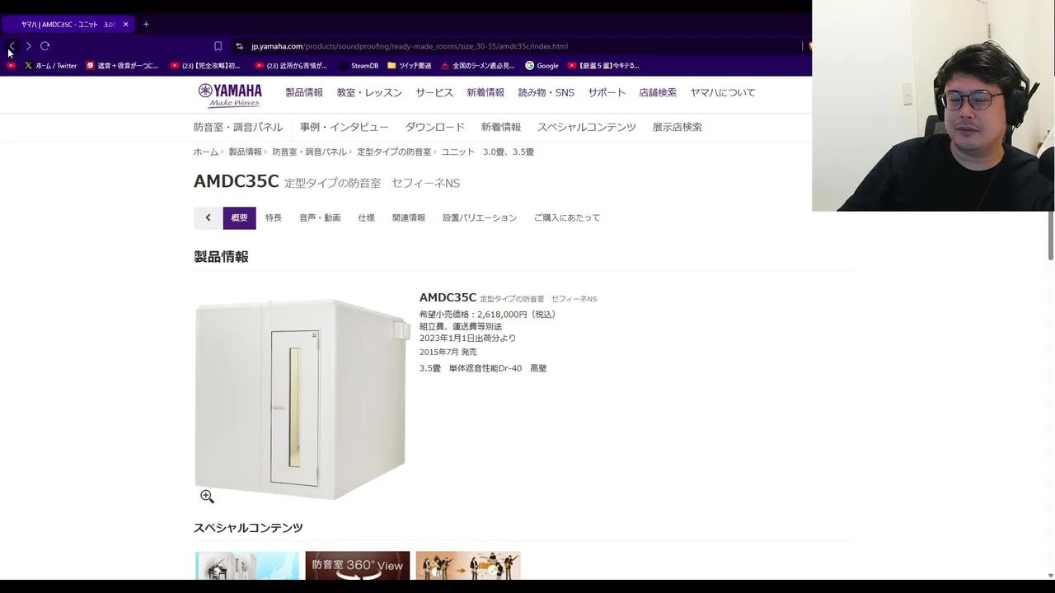The width and height of the screenshot is (1055, 593).
Task: Select the 仕様 product tab
Action: [x=367, y=218]
